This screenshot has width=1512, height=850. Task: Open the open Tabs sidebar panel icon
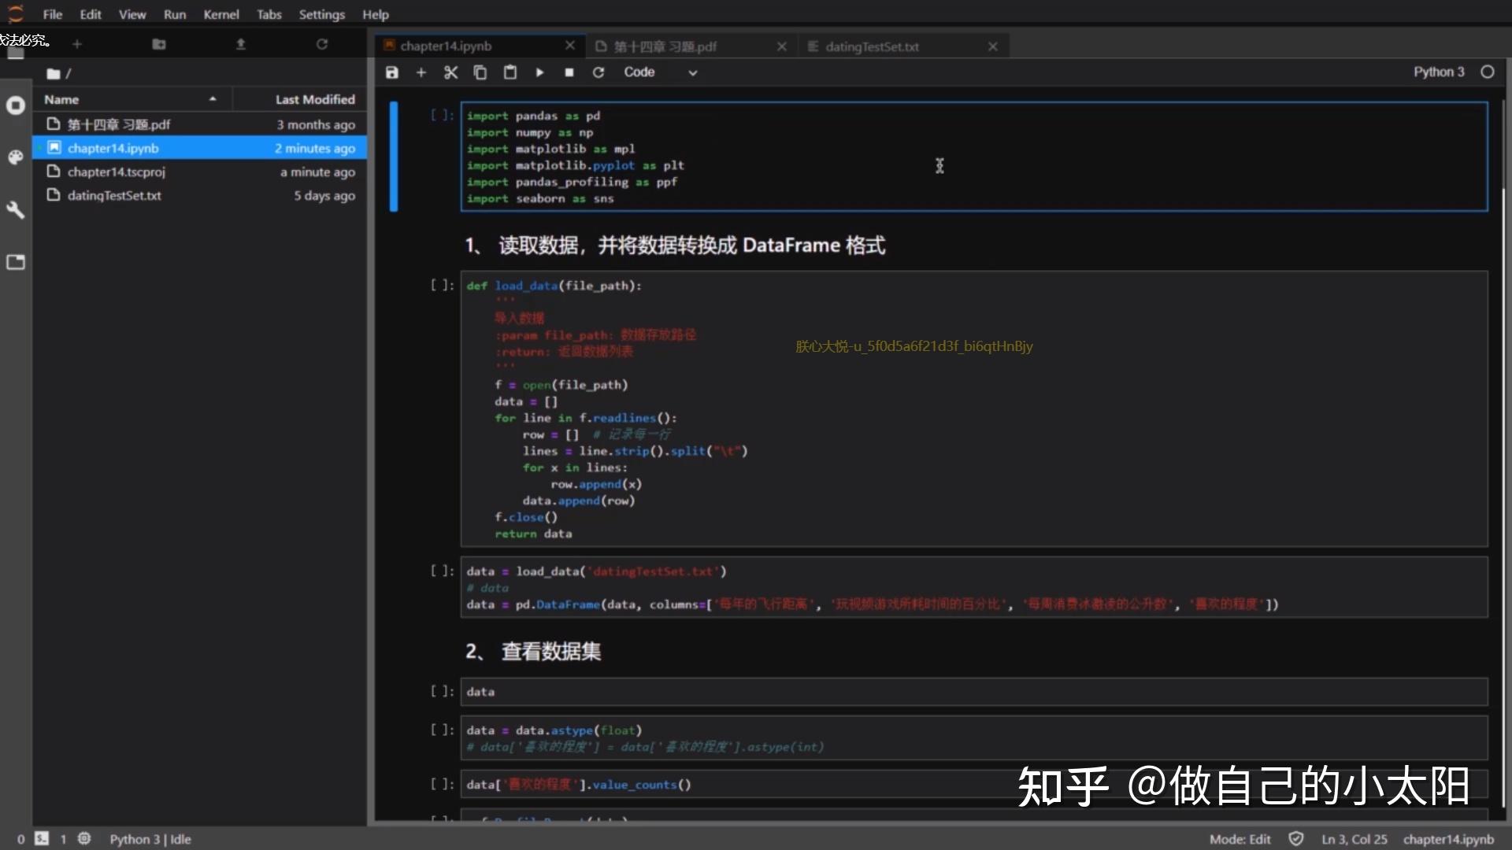[16, 262]
